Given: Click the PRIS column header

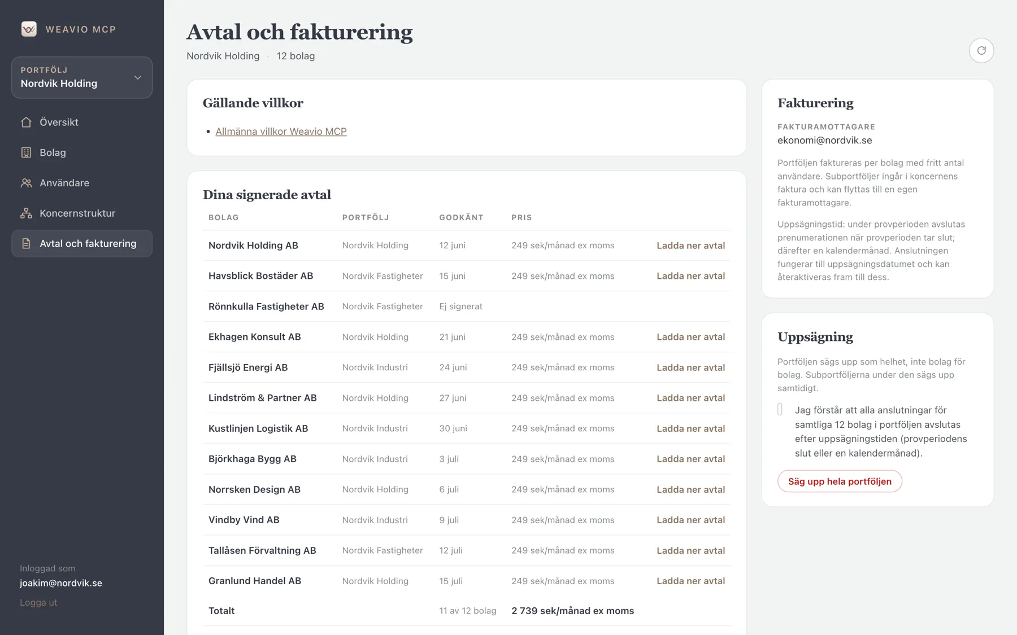Looking at the screenshot, I should 521,217.
